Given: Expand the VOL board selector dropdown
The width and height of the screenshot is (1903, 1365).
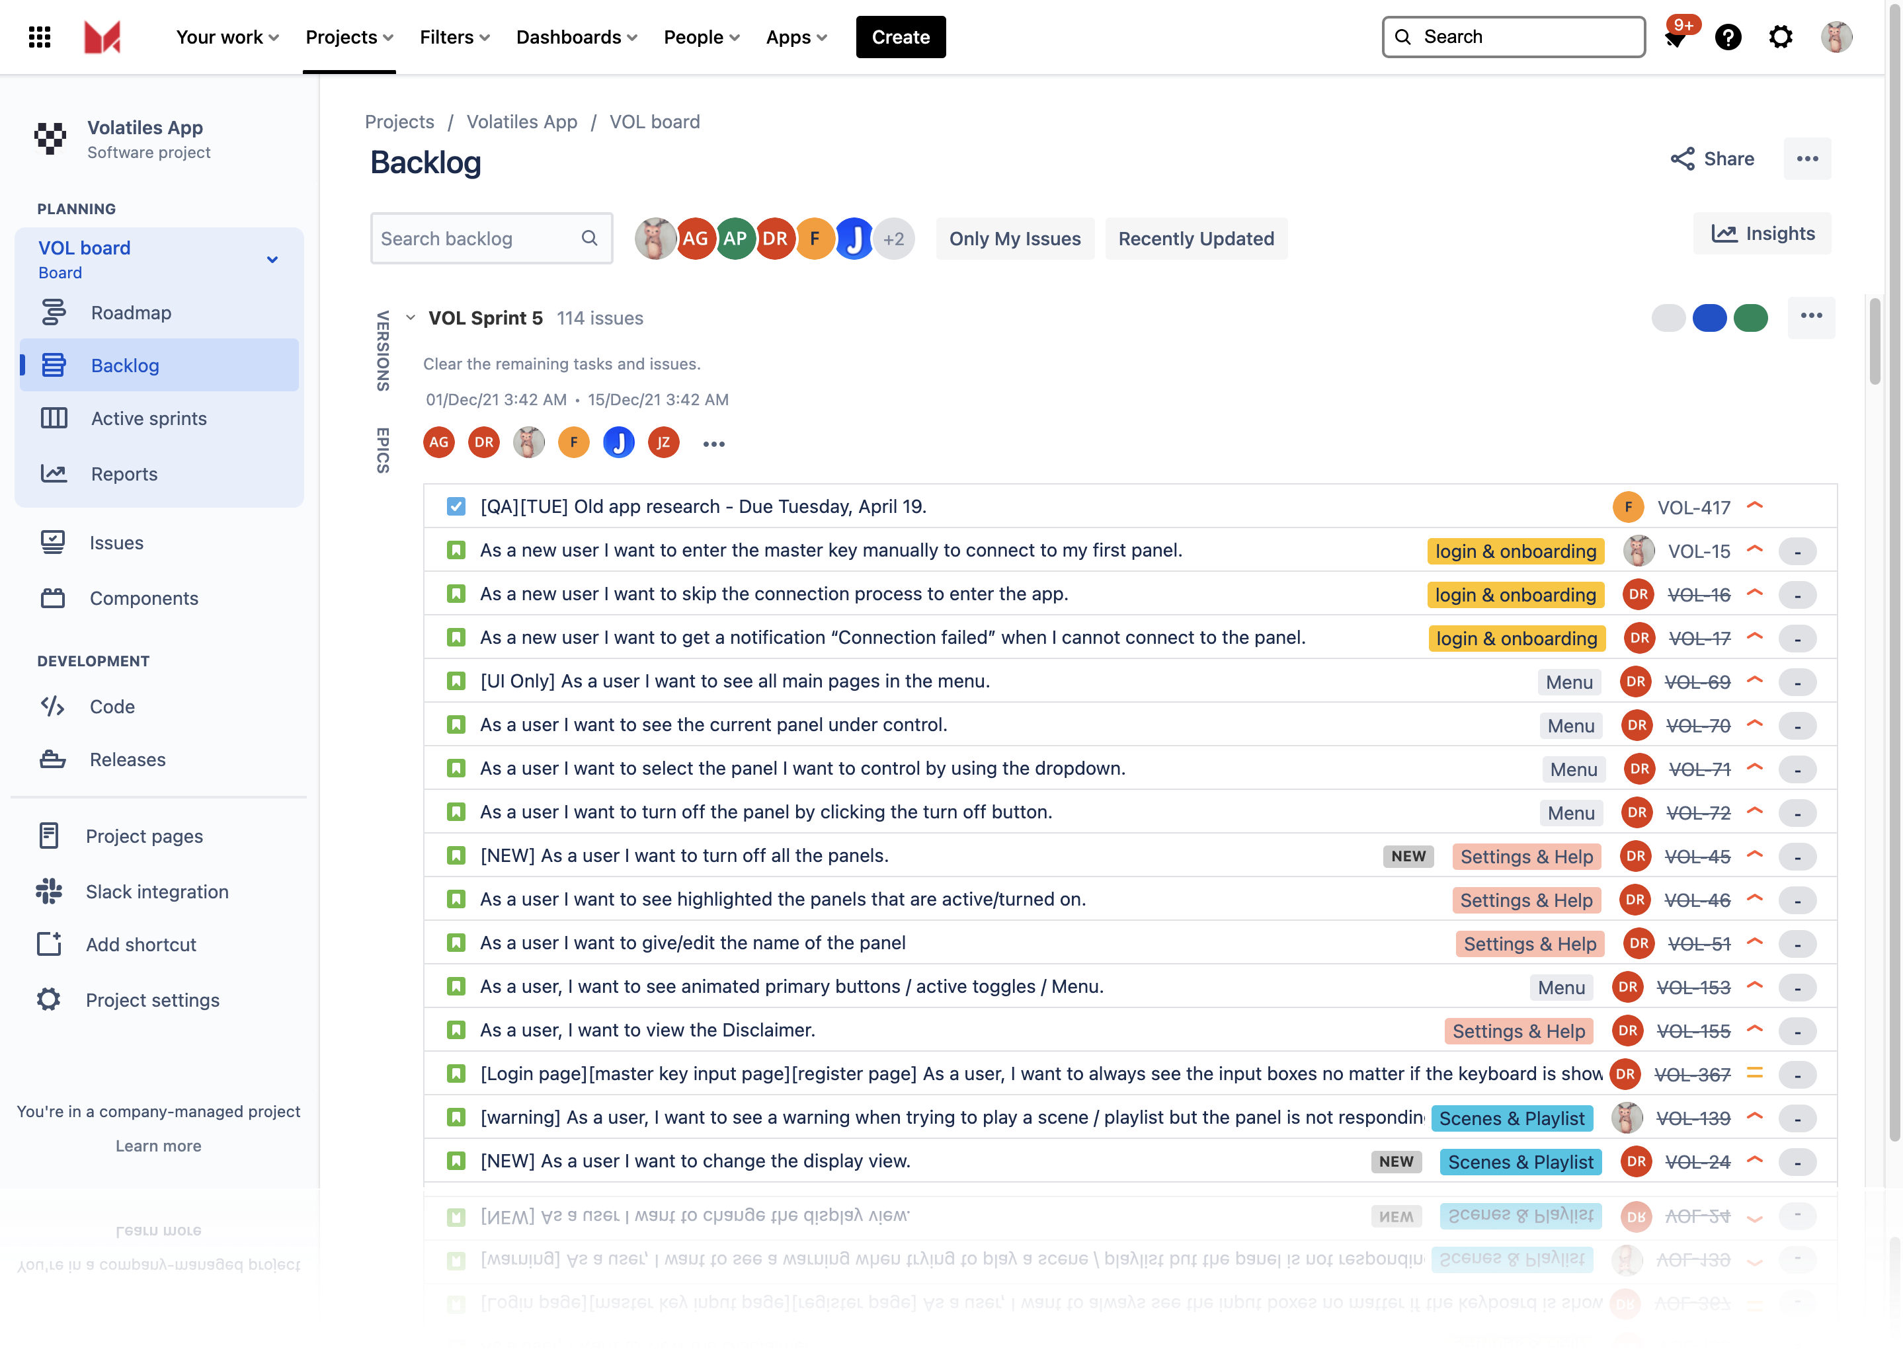Looking at the screenshot, I should [272, 259].
